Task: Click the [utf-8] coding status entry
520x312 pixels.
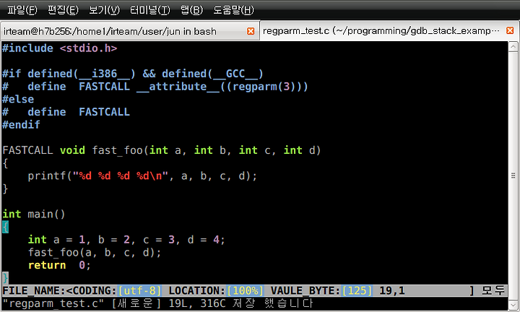Action: [x=139, y=291]
